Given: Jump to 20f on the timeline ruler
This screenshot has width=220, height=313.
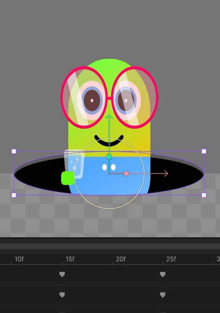Looking at the screenshot, I should 121,259.
